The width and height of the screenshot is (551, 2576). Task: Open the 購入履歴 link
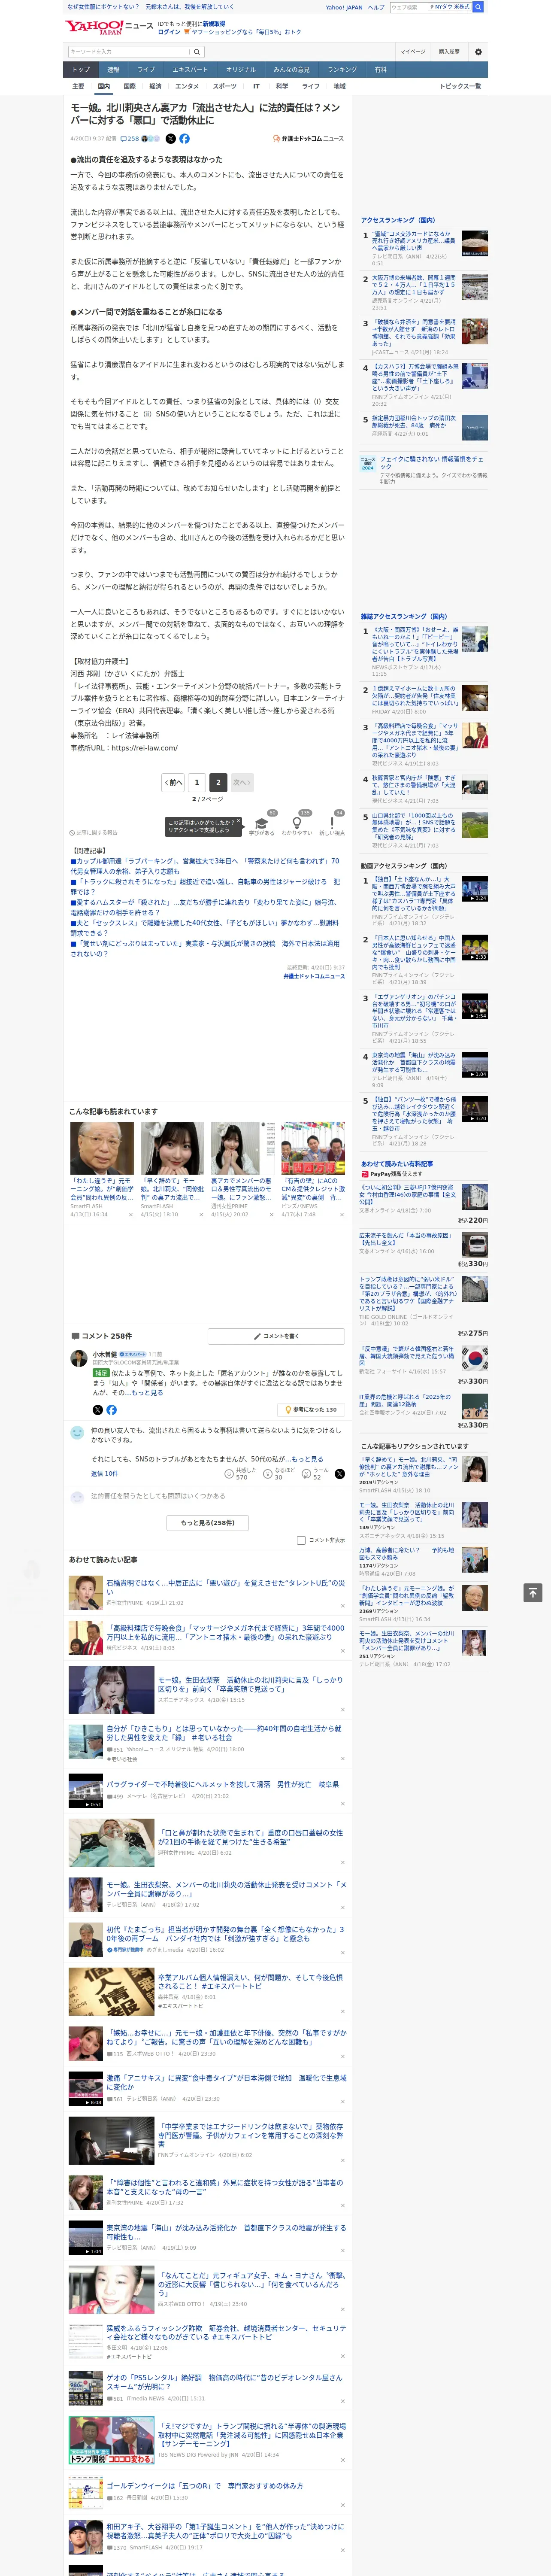[449, 52]
